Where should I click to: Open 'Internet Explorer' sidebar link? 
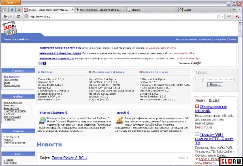14,143
